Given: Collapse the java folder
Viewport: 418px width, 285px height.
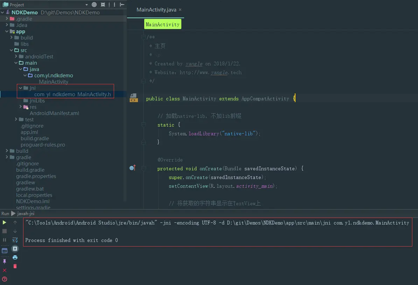Looking at the screenshot, I should [21, 69].
